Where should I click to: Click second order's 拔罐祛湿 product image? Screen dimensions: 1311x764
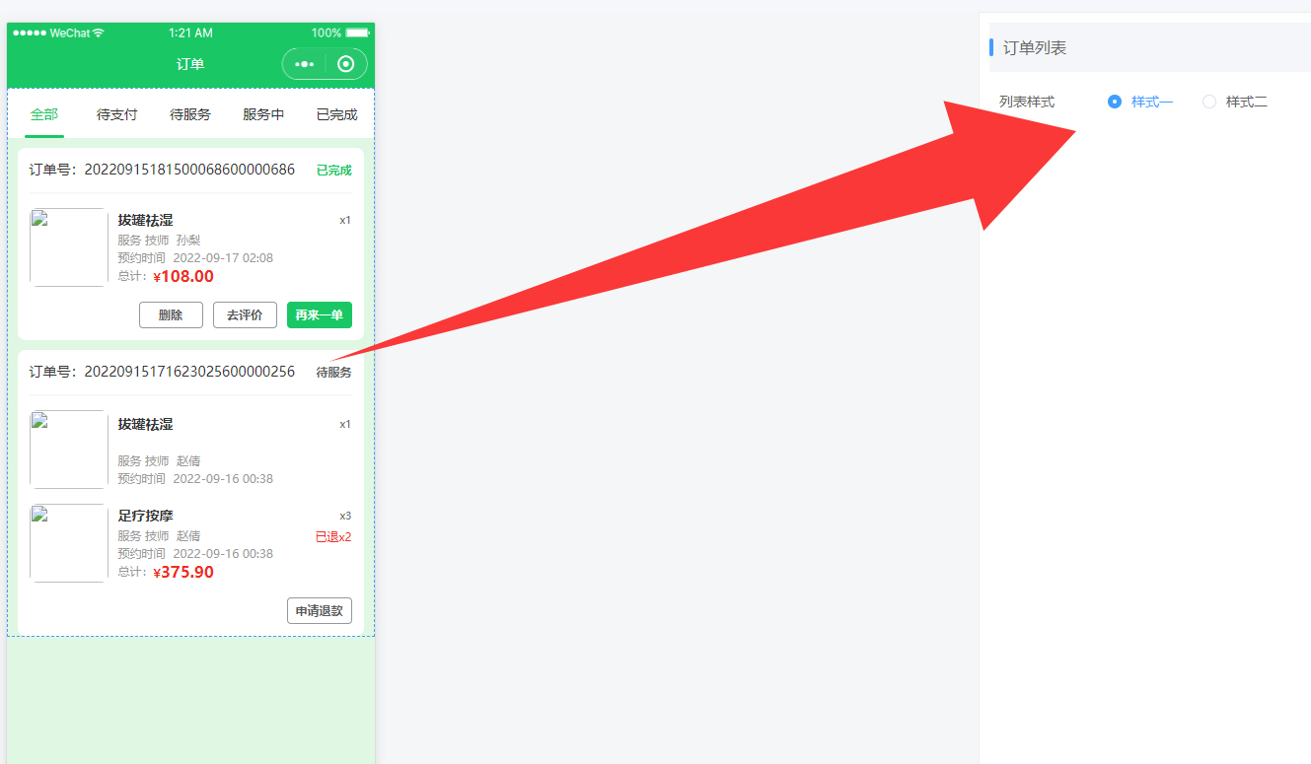click(68, 450)
